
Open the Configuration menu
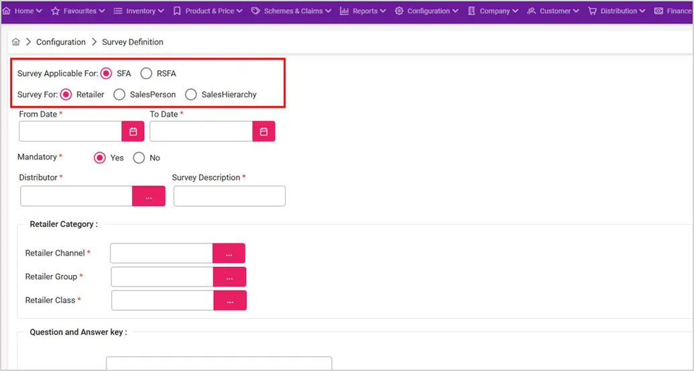coord(426,11)
